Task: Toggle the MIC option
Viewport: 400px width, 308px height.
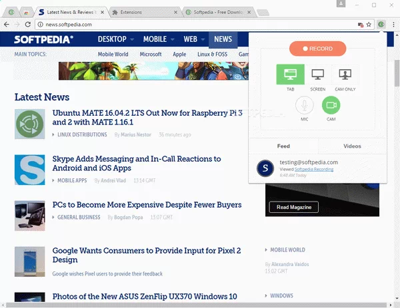Action: click(x=304, y=105)
